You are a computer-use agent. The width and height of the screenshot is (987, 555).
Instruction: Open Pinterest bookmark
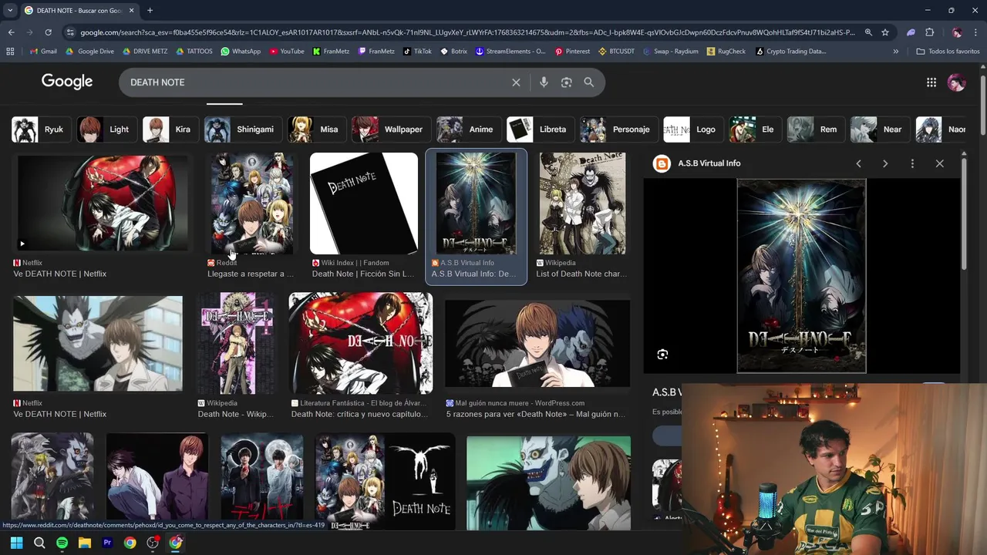572,52
